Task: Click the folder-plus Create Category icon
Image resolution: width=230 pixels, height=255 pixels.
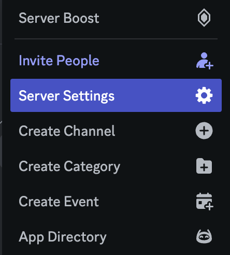Action: pos(204,166)
